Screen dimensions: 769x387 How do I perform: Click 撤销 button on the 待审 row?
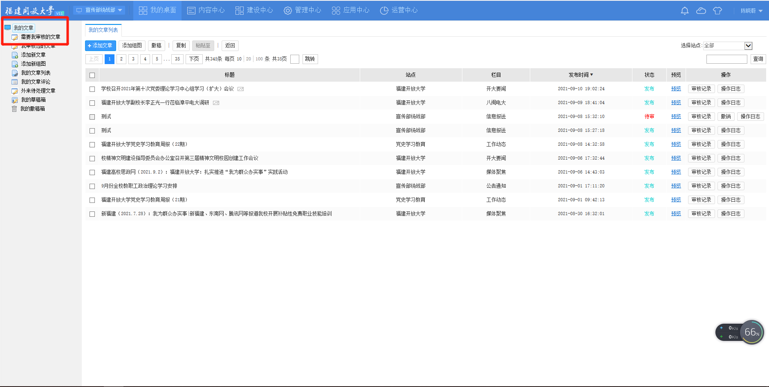click(x=726, y=116)
